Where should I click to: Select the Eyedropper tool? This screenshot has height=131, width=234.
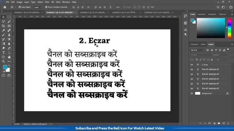[3, 31]
